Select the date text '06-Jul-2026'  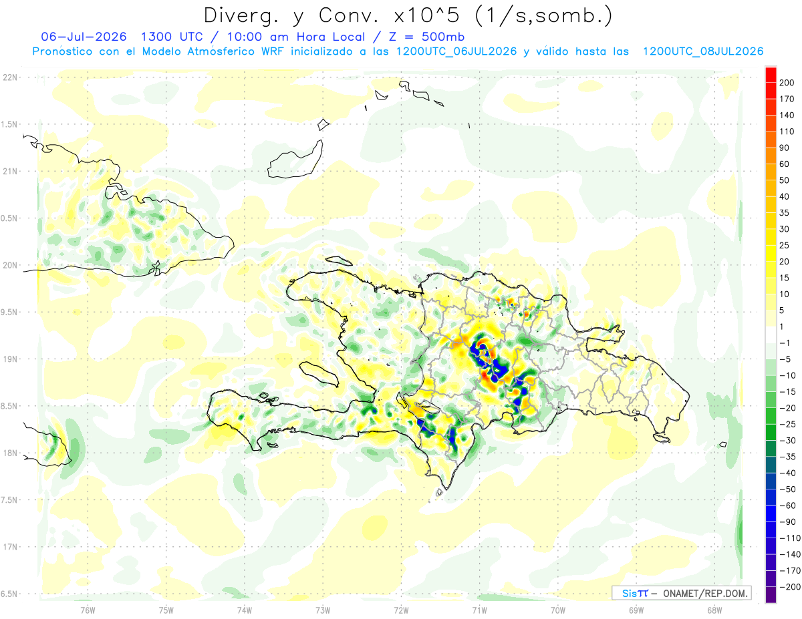coord(82,37)
